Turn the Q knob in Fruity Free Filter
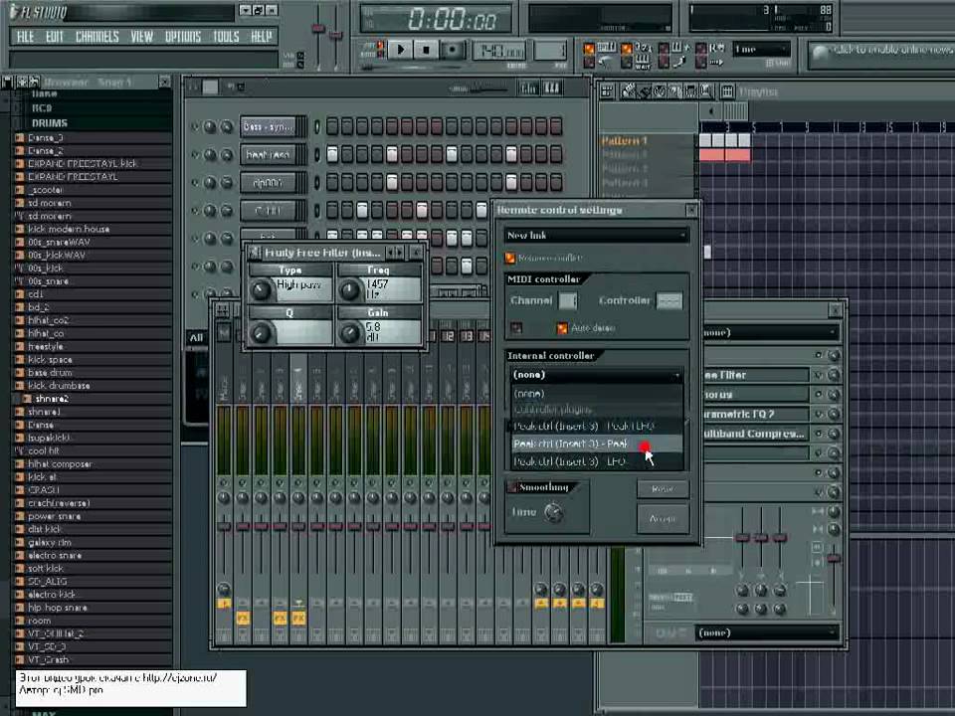The width and height of the screenshot is (955, 716). [x=262, y=332]
